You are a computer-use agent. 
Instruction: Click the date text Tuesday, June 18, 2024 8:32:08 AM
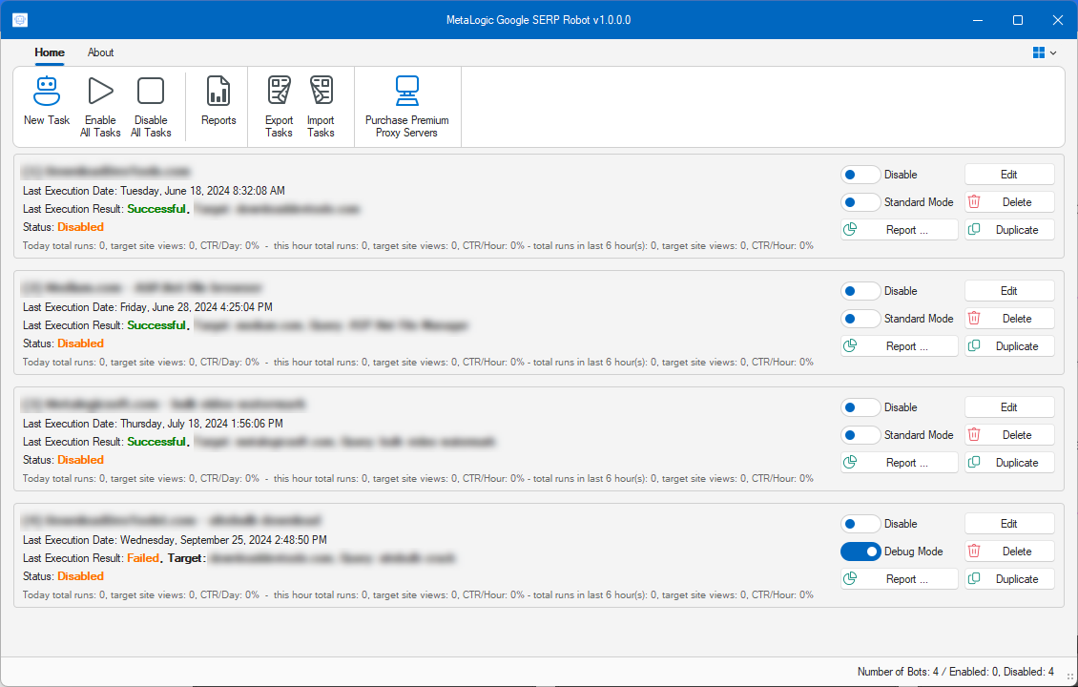[202, 191]
